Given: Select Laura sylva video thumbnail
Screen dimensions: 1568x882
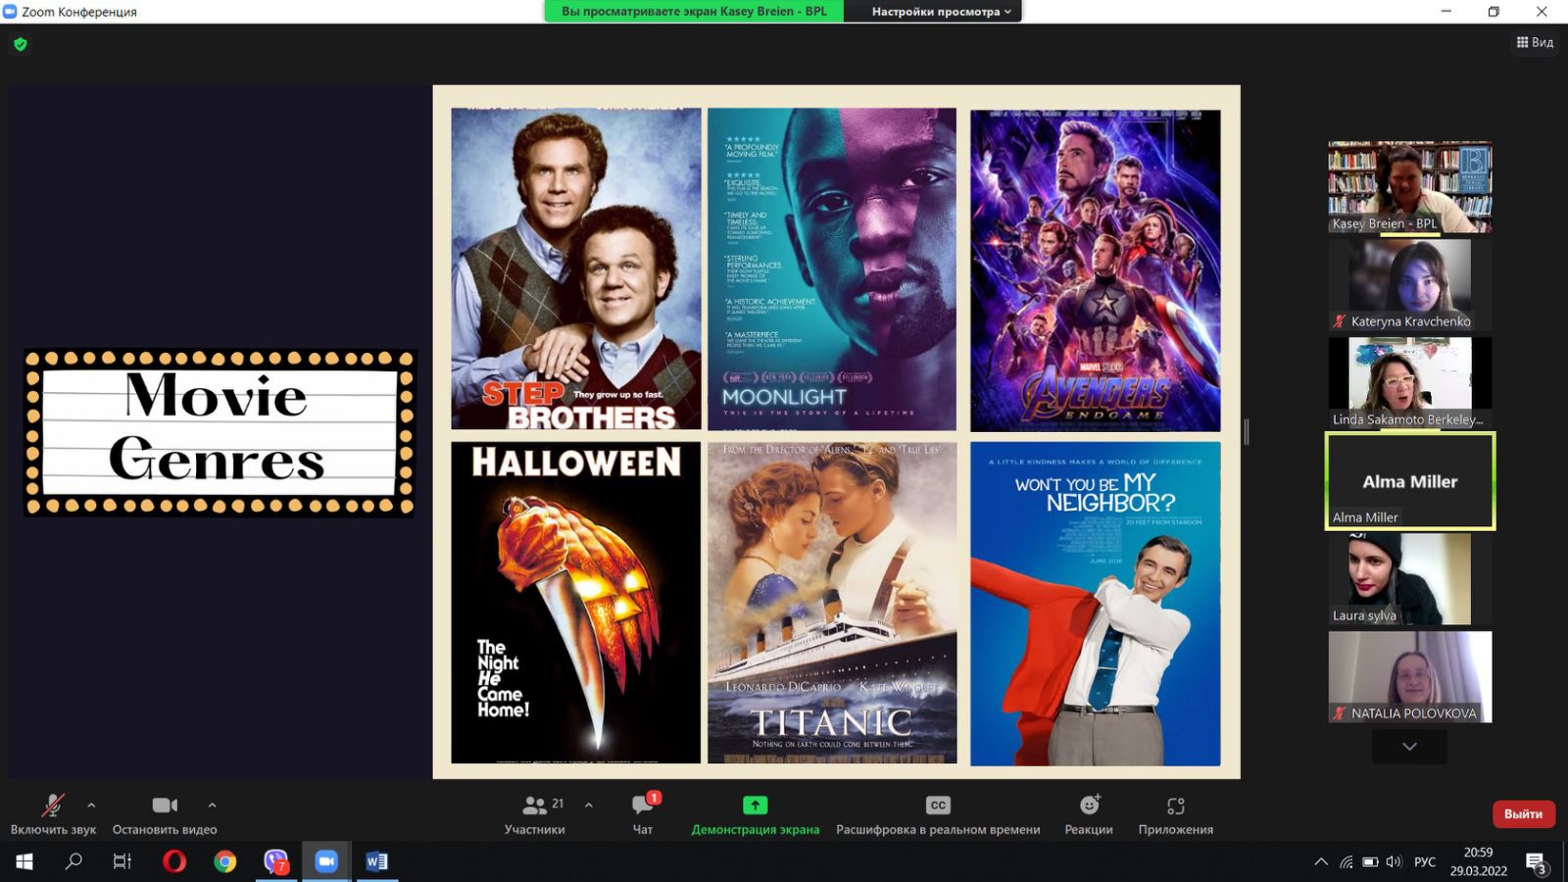Looking at the screenshot, I should (x=1410, y=579).
